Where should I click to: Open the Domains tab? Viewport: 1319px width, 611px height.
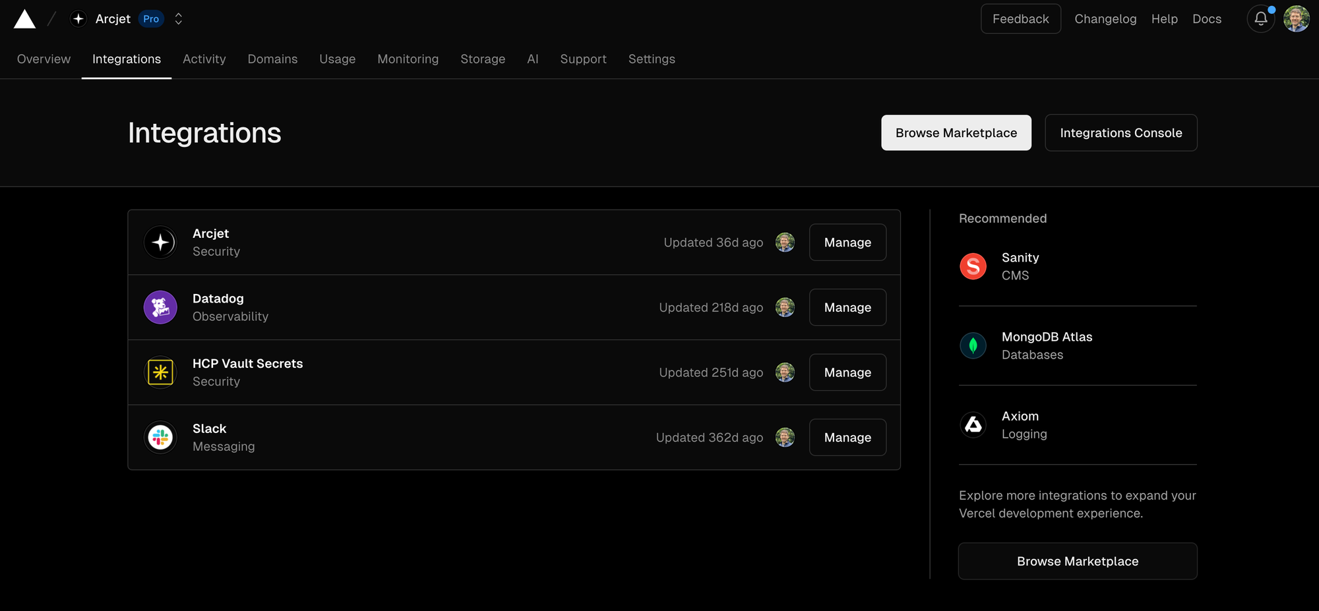[x=272, y=59]
